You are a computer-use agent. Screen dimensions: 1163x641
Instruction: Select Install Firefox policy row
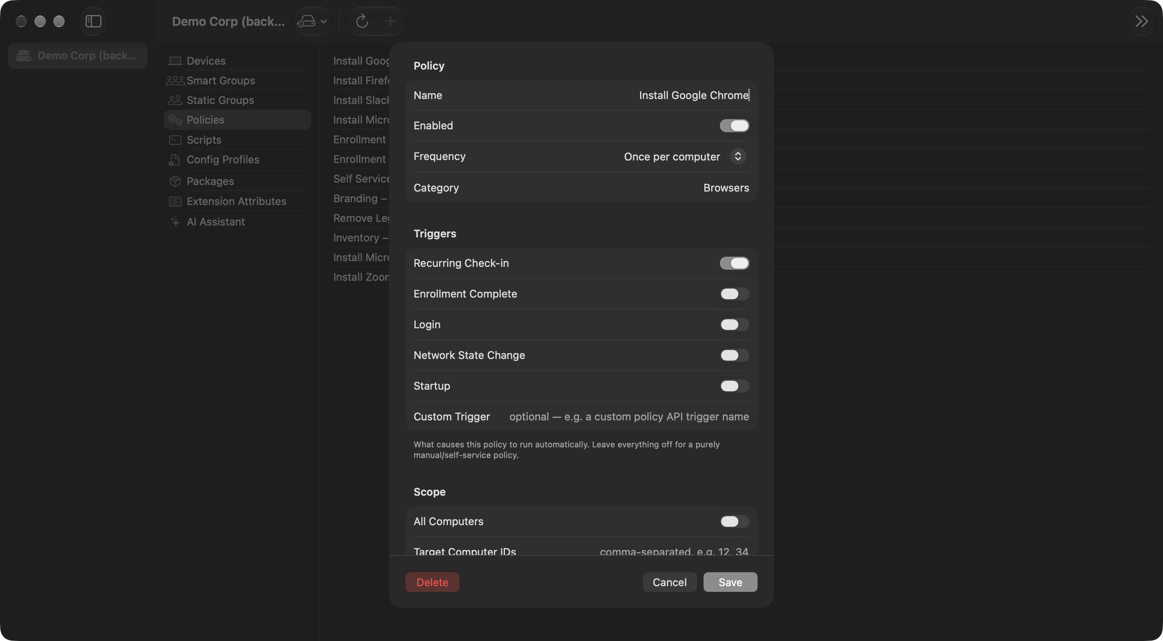click(x=361, y=81)
